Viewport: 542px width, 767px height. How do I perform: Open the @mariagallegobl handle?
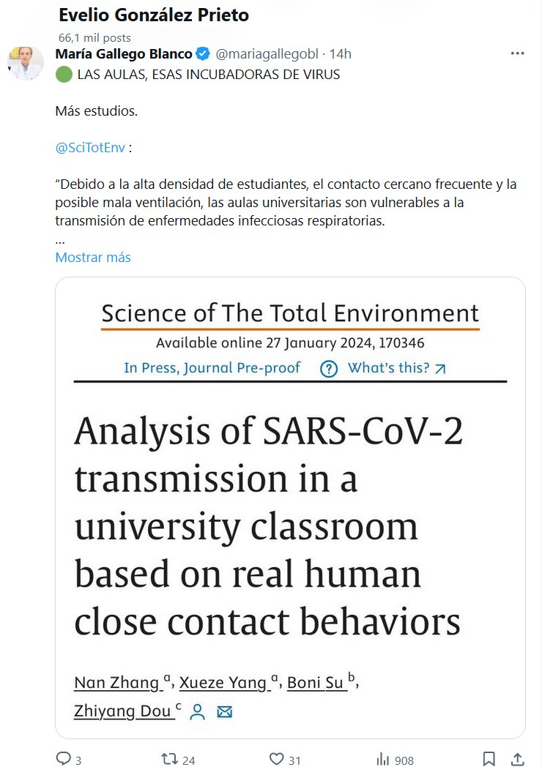tap(270, 54)
